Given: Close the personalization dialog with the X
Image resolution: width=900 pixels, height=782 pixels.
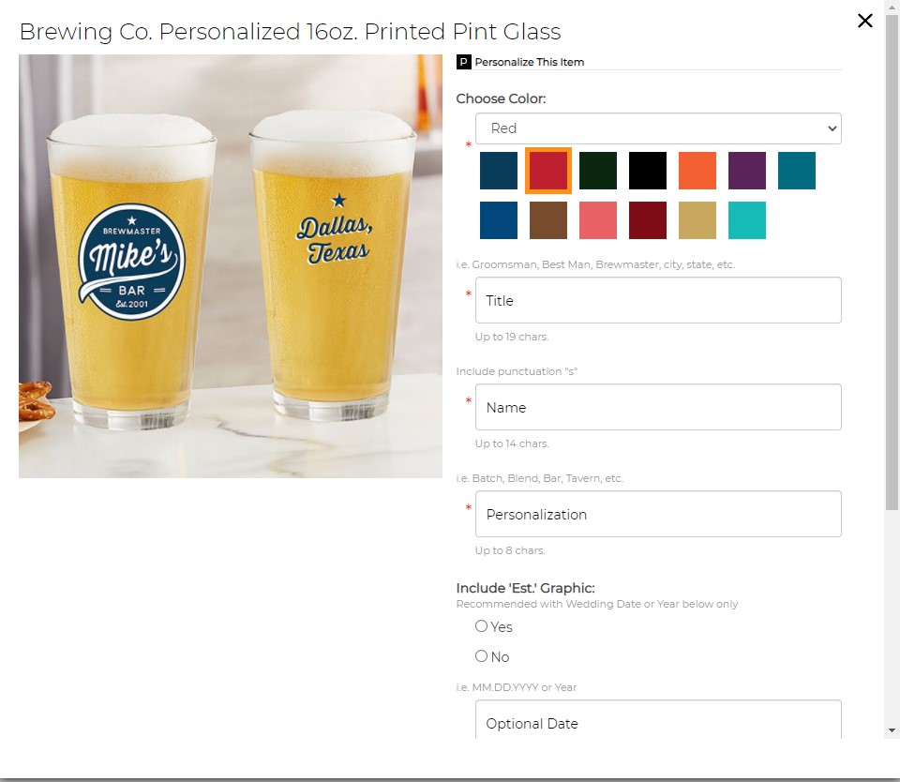Looking at the screenshot, I should 865,21.
